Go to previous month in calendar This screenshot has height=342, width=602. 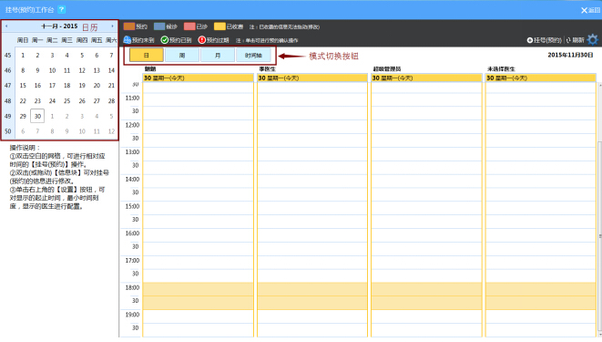pyautogui.click(x=6, y=26)
